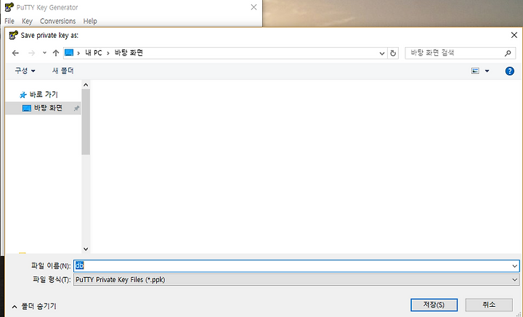Collapse folders with 폴더 숨기기
Screen dimensions: 523x317
pos(34,306)
